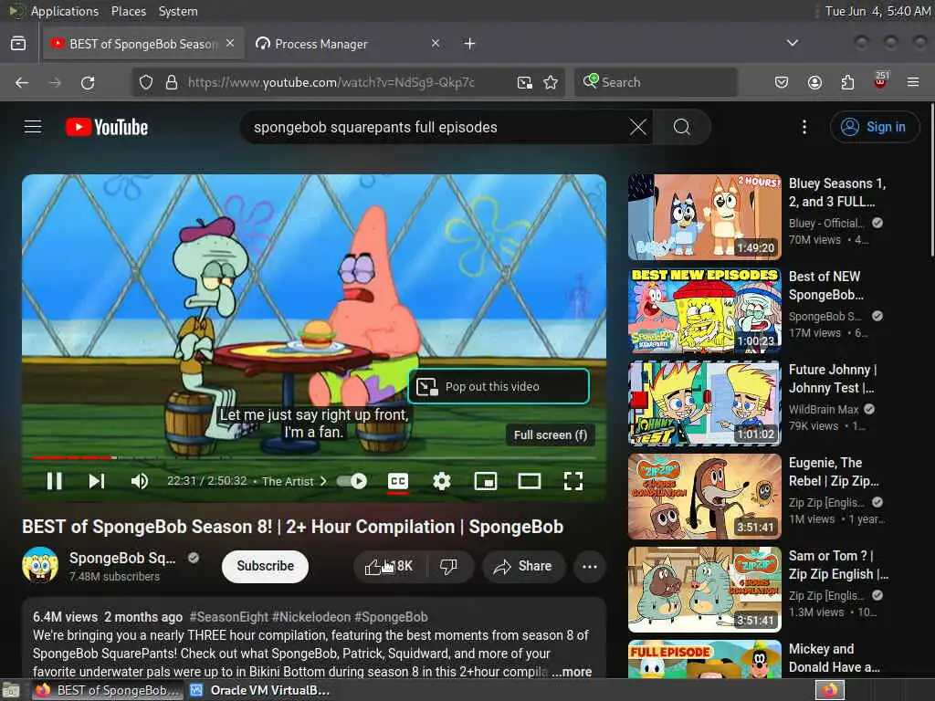The width and height of the screenshot is (935, 701).
Task: Activate miniplayer icon in player controls
Action: 486,480
